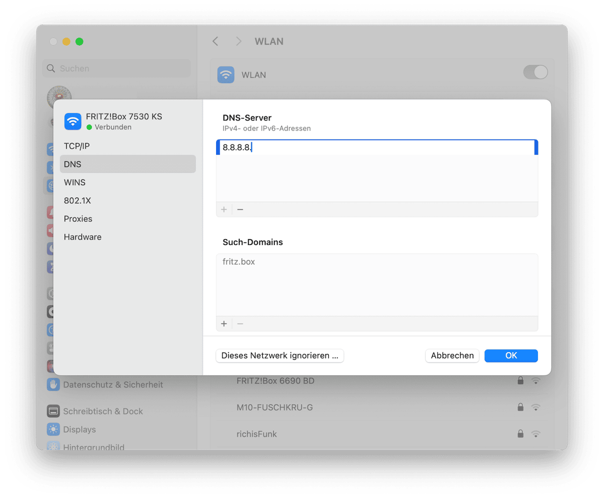Click the Displays sun icon
This screenshot has width=604, height=498.
(x=53, y=429)
